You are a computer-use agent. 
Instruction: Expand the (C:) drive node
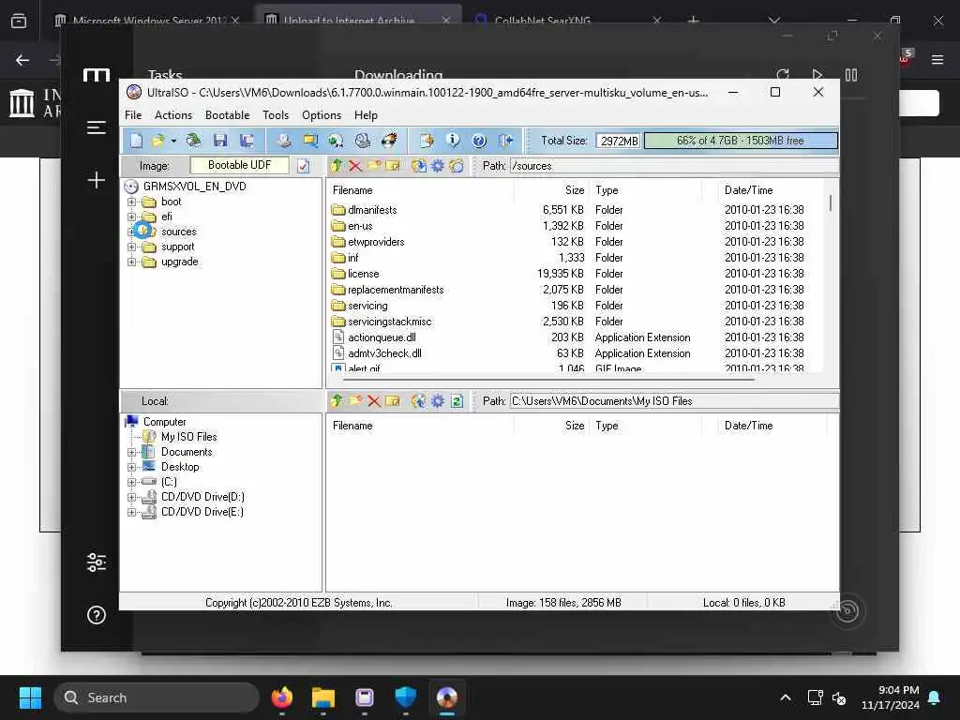pyautogui.click(x=131, y=482)
